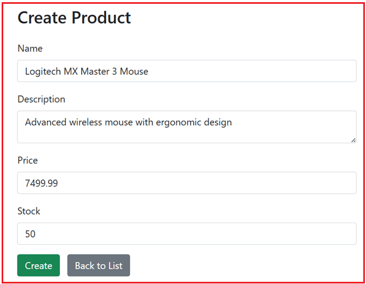Click the word wireless in Description
The width and height of the screenshot is (366, 284).
point(87,122)
